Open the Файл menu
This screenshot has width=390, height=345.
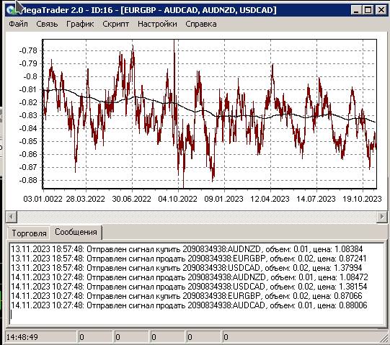point(19,24)
